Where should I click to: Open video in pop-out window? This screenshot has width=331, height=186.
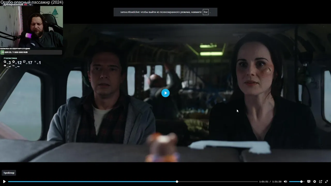click(x=321, y=182)
